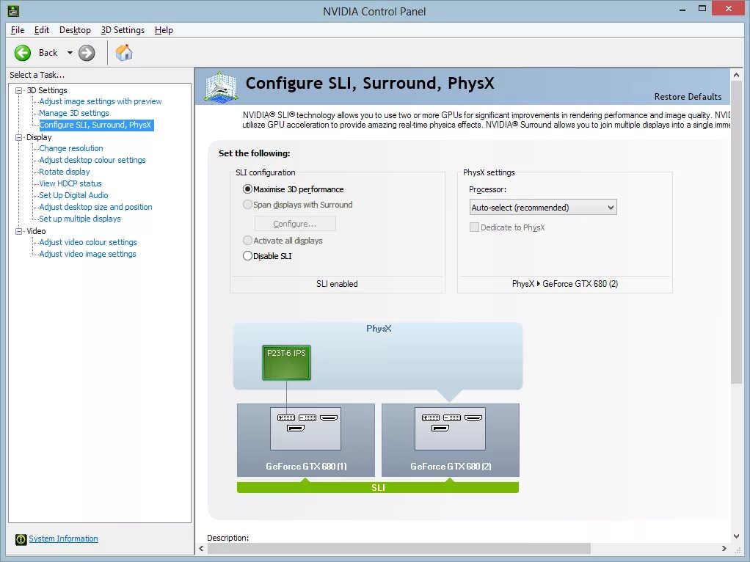Open Adjust video colour settings
The width and height of the screenshot is (750, 562).
coord(88,242)
